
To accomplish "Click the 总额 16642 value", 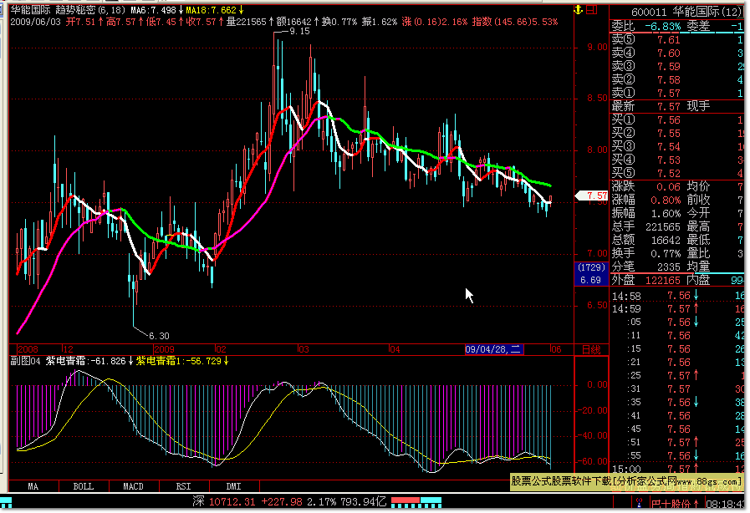I will (x=666, y=241).
